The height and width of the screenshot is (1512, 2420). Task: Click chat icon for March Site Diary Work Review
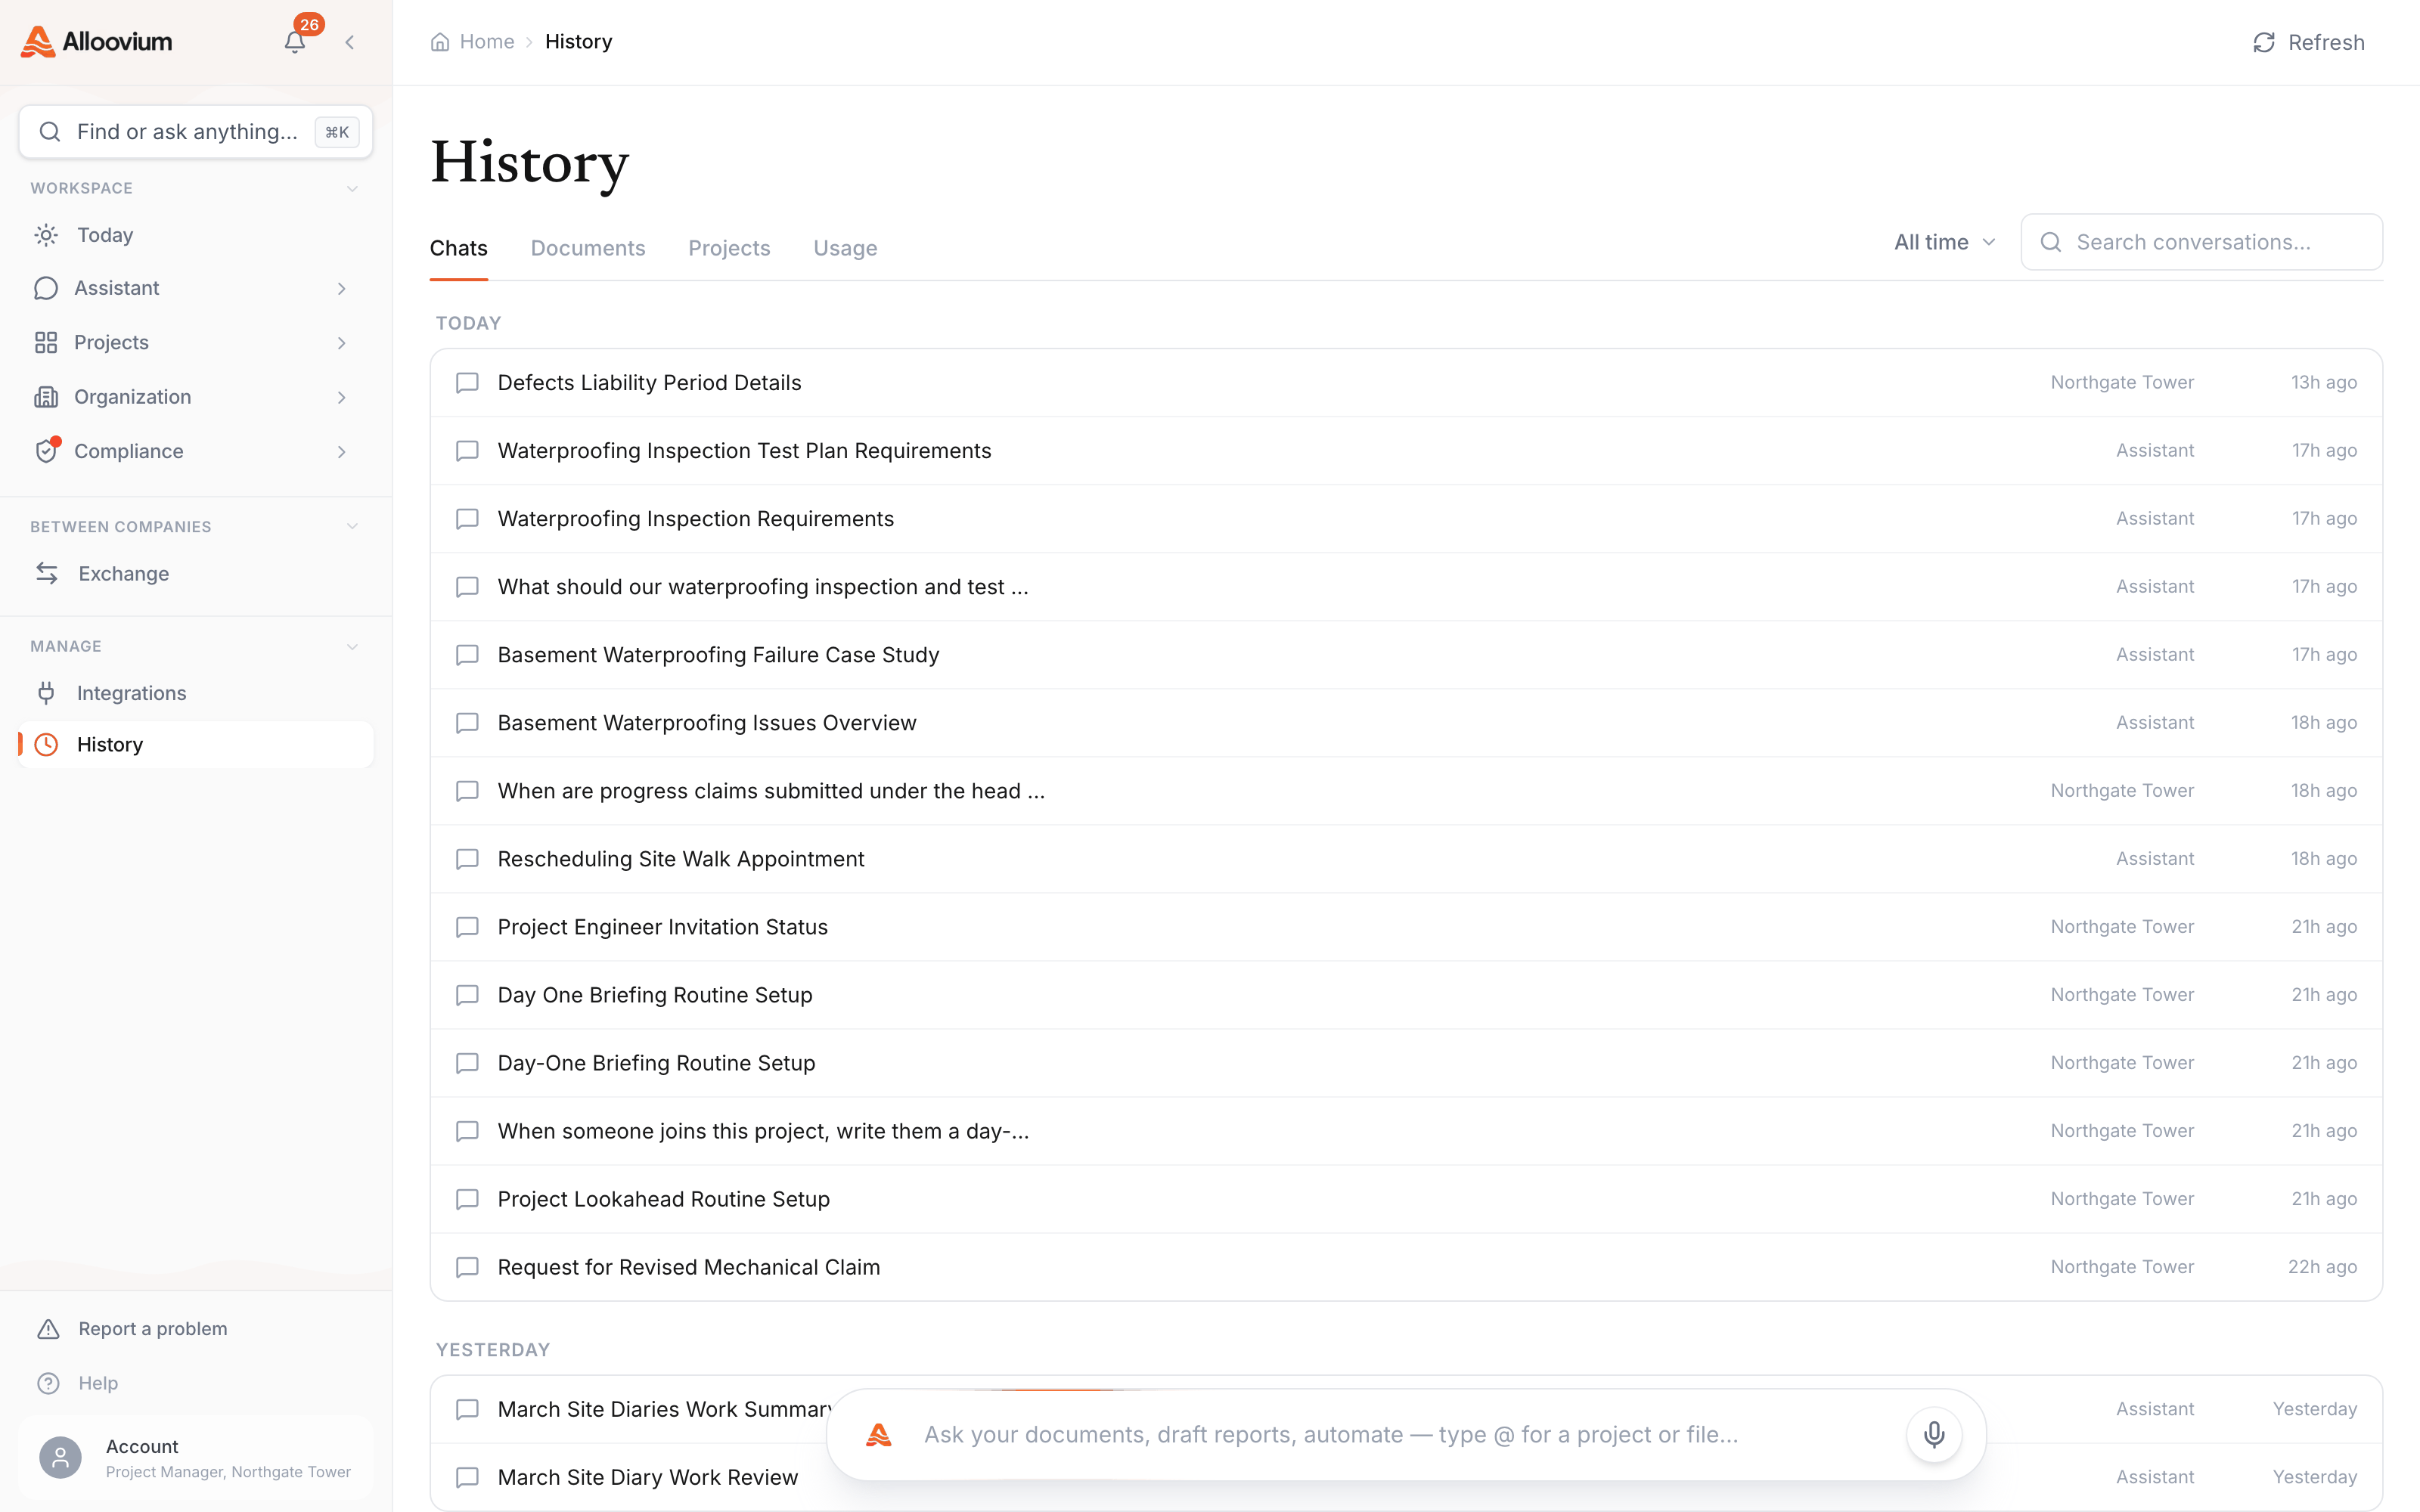[x=467, y=1477]
